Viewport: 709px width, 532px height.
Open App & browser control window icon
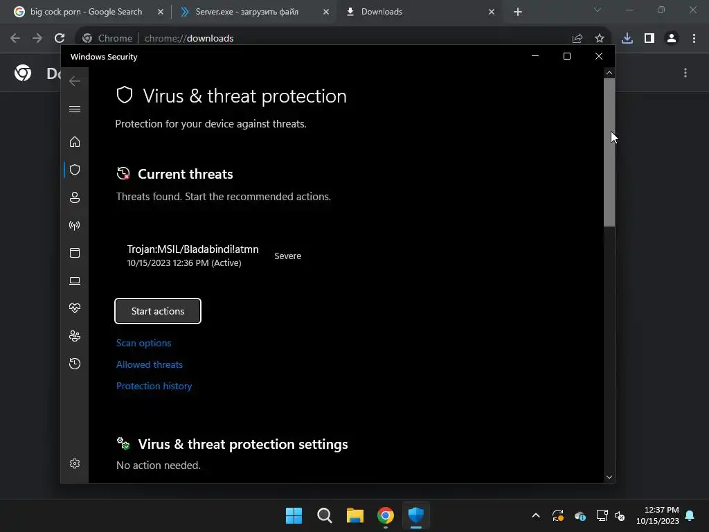click(75, 253)
